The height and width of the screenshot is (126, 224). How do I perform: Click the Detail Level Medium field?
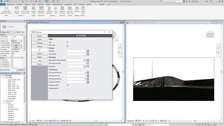(16, 41)
